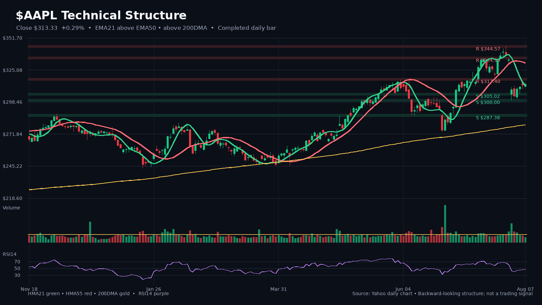Click the "Aug 07" date label
Screen dimensions: 542x305
pos(525,289)
